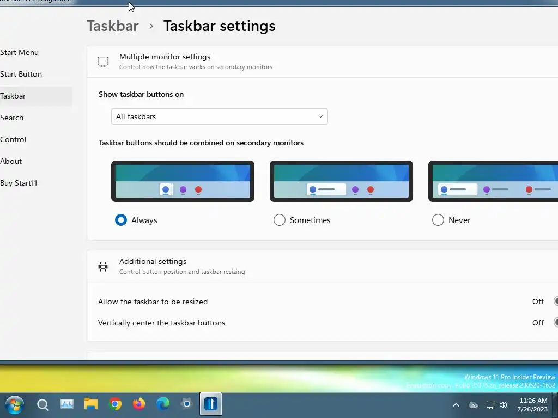Image resolution: width=558 pixels, height=418 pixels.
Task: Open the About section
Action: [11, 161]
